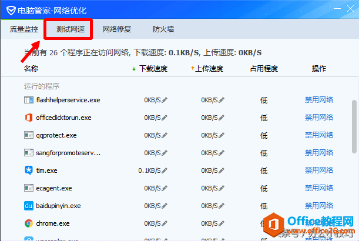The image size is (359, 241).
Task: Click the sangforpromoteserv program icon
Action: pos(29,153)
